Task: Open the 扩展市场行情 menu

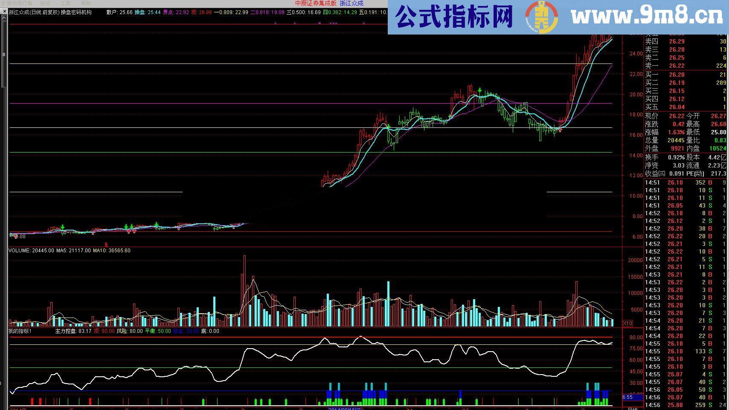Action: [x=17, y=3]
